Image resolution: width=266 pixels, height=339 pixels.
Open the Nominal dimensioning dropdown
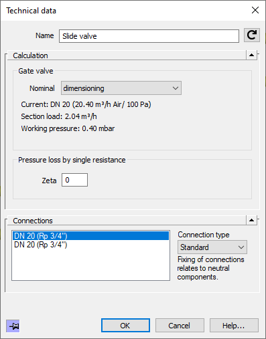(x=121, y=88)
